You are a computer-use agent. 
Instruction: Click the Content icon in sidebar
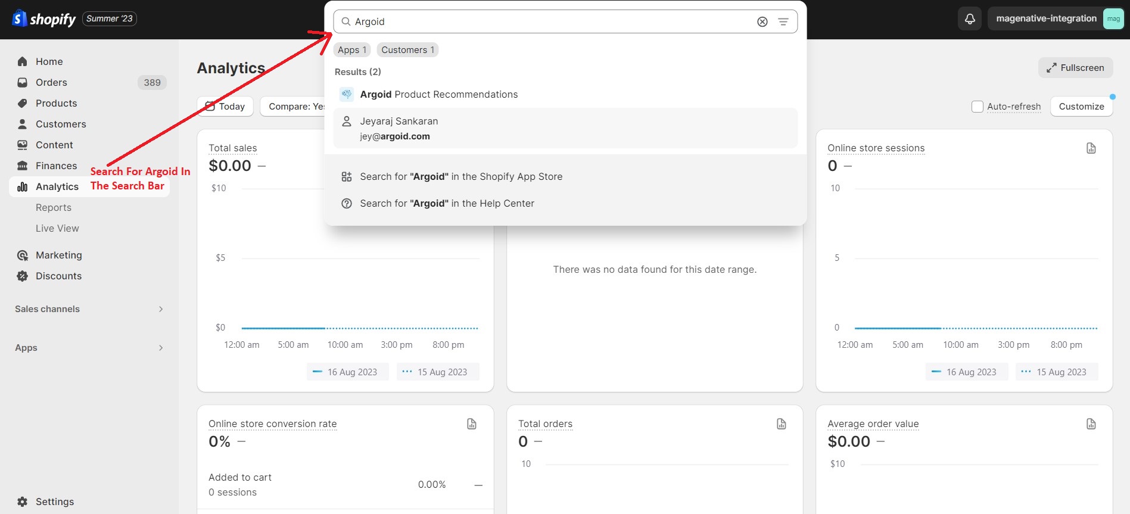point(23,145)
